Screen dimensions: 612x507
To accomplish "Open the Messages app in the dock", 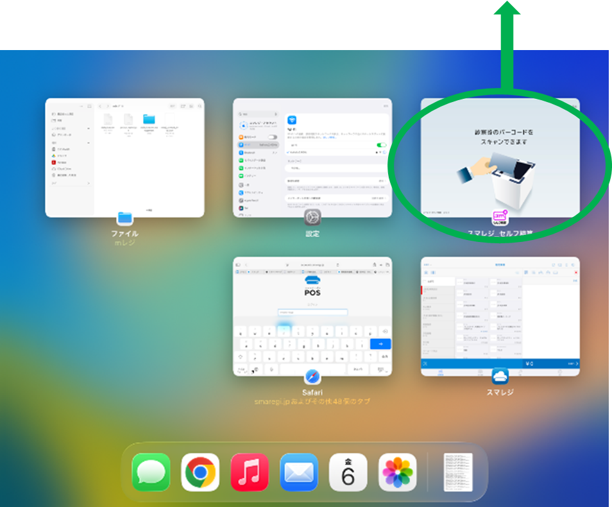I will pyautogui.click(x=151, y=472).
